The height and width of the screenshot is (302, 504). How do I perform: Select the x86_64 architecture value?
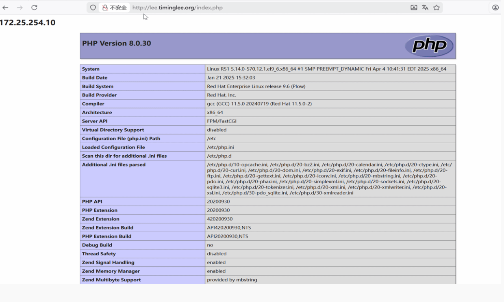[x=215, y=112]
